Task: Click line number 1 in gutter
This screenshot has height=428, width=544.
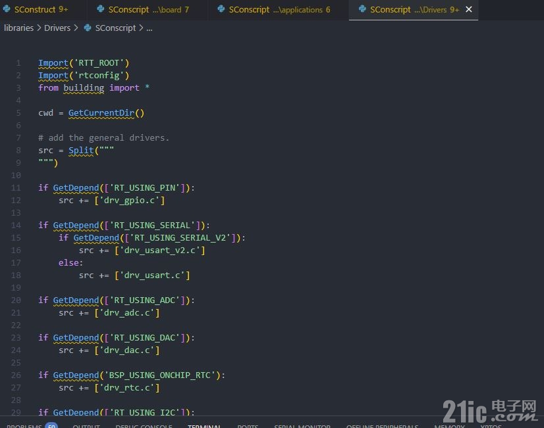Action: 18,63
